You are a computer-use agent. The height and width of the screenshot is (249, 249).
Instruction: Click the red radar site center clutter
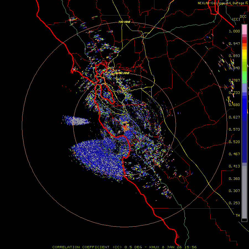126,127
